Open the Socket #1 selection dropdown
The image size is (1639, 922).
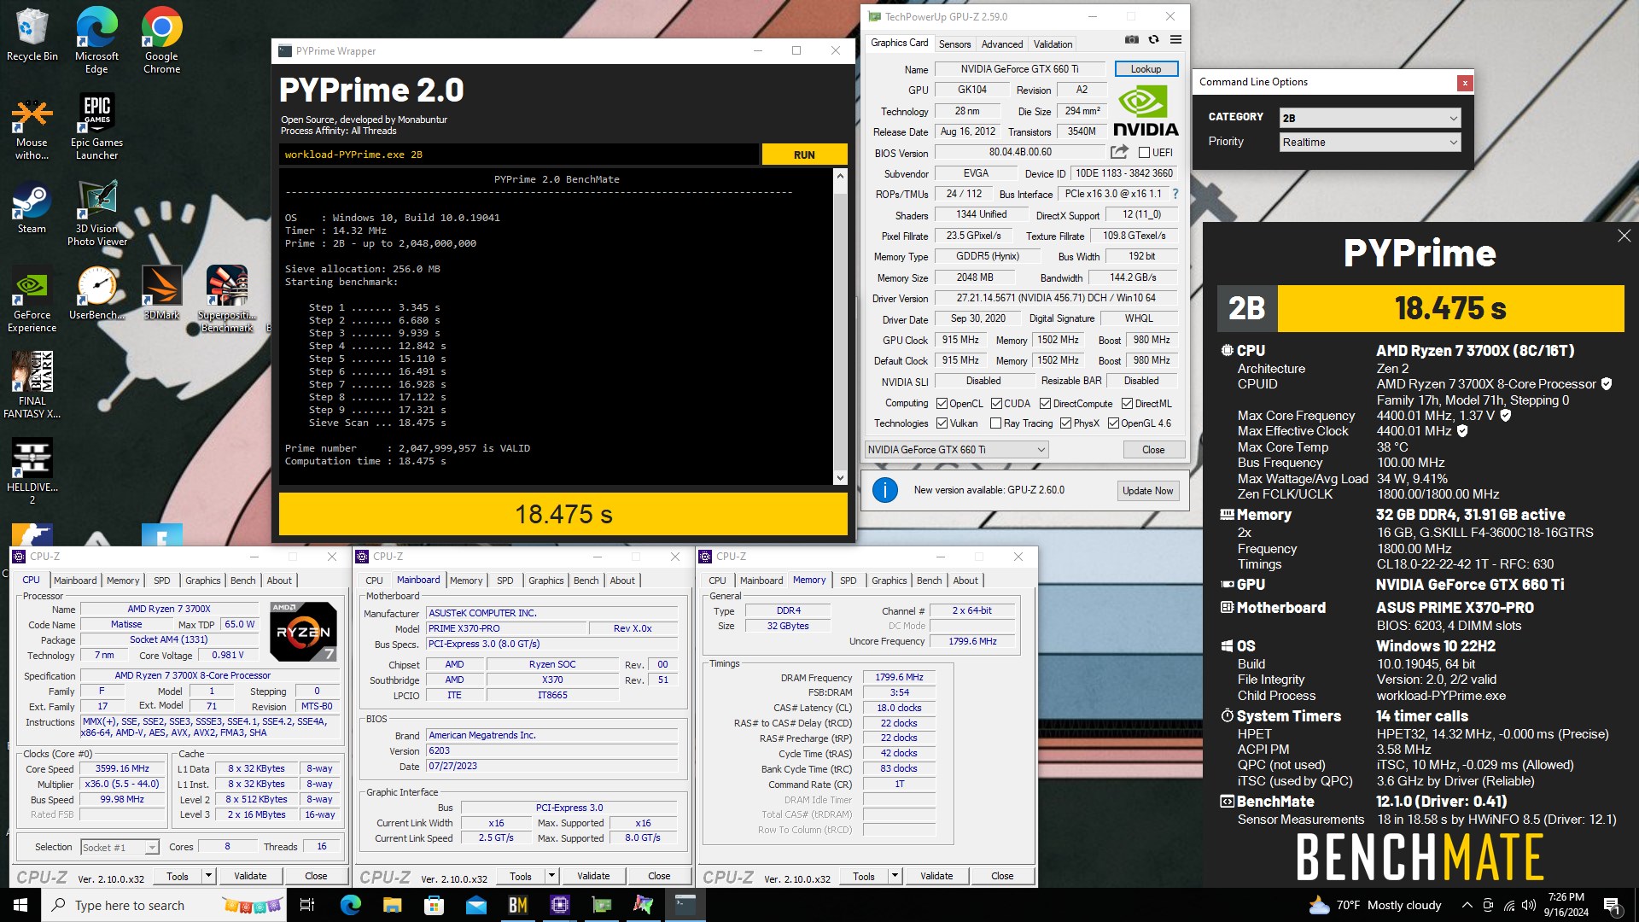point(120,848)
